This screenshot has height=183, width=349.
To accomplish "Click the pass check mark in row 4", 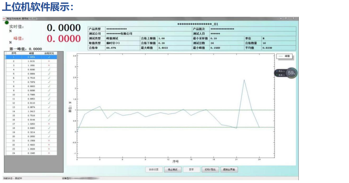I will coord(49,70).
